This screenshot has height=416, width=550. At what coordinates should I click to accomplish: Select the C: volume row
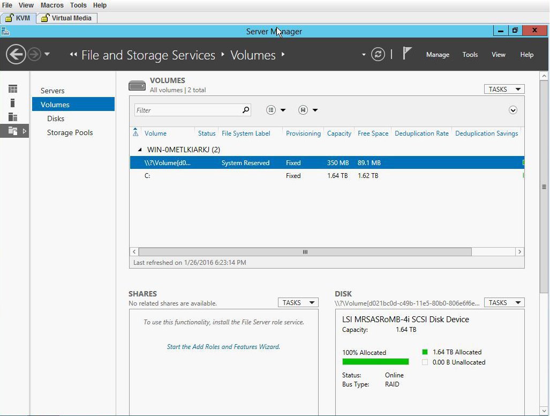(327, 175)
